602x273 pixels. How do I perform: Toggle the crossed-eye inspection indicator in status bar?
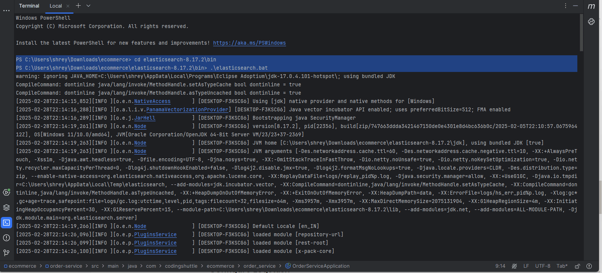pos(514,266)
